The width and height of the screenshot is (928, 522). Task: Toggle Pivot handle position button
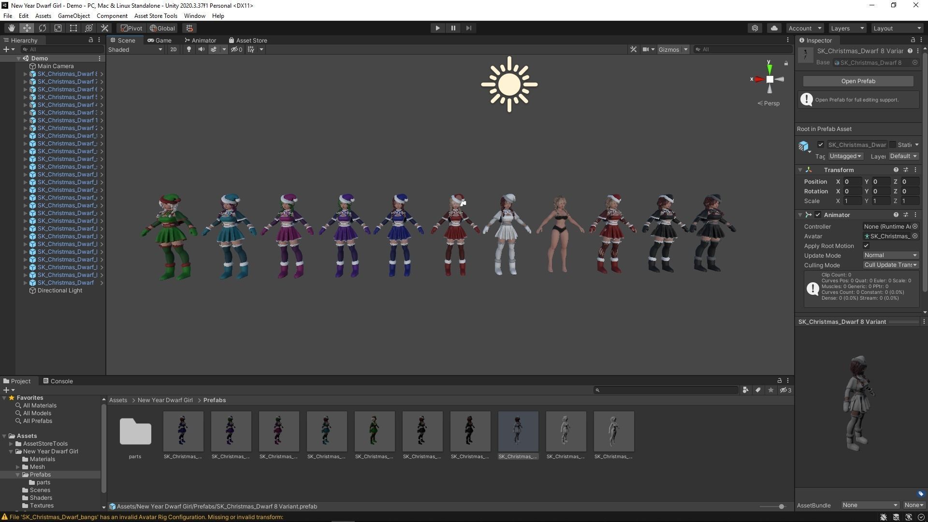click(x=131, y=28)
